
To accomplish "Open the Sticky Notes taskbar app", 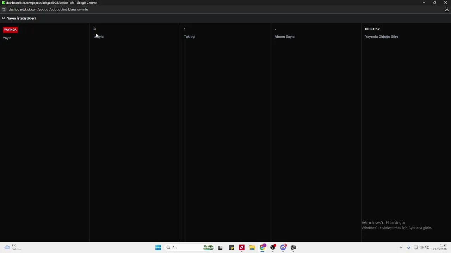I will point(231,247).
